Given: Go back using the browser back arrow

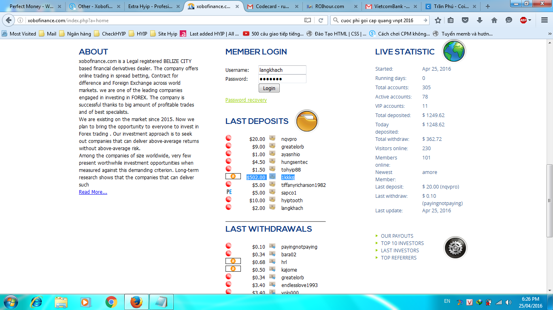Looking at the screenshot, I should click(9, 20).
